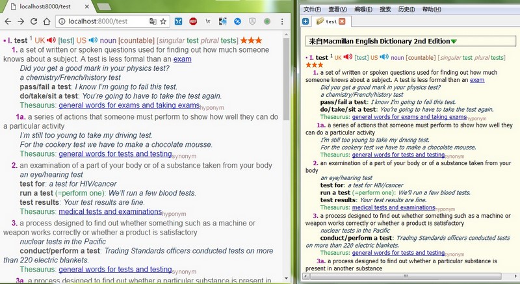Open 'medical tests and examinations' link in dictionary window
Image resolution: width=520 pixels, height=284 pixels.
pyautogui.click(x=394, y=207)
